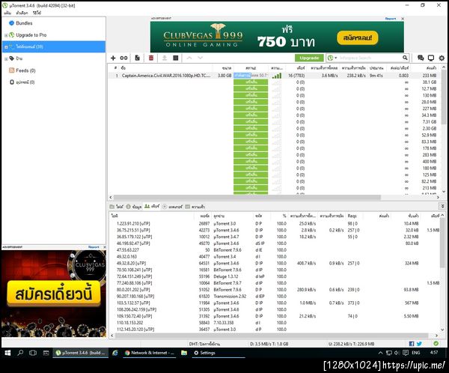
Task: Collapse the selected Torrents tree node
Action: tap(6, 47)
